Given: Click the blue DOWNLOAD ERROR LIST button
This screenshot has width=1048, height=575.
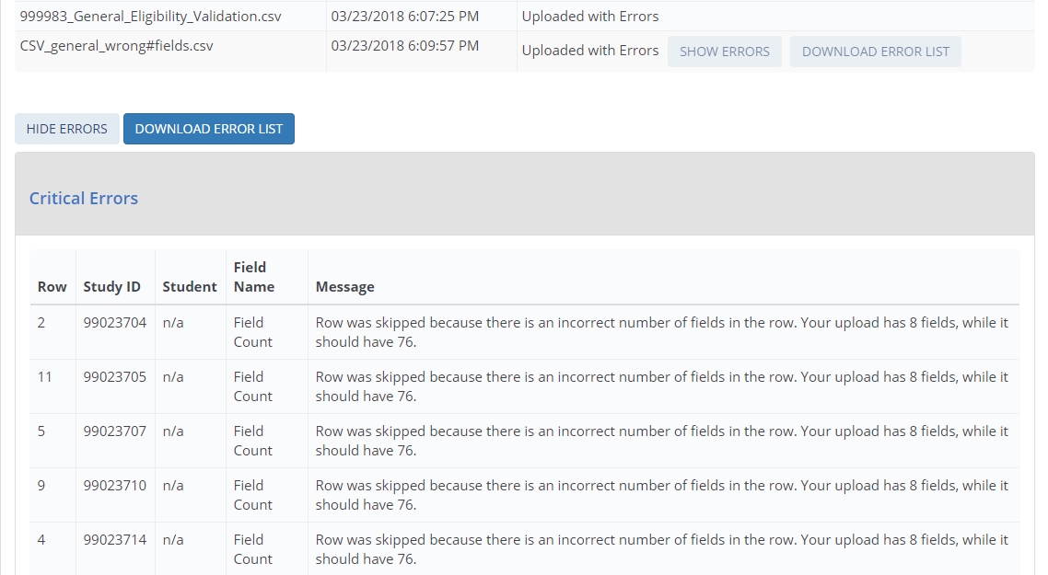Looking at the screenshot, I should (x=209, y=129).
